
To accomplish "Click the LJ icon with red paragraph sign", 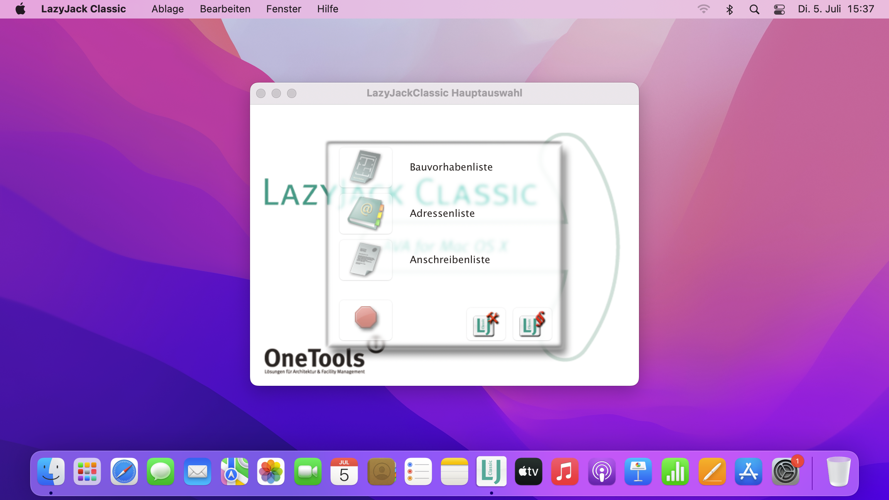I will [x=532, y=324].
